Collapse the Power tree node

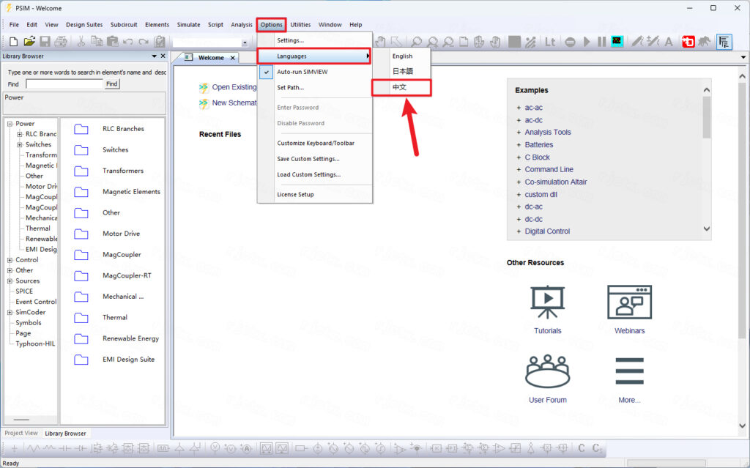pyautogui.click(x=10, y=124)
